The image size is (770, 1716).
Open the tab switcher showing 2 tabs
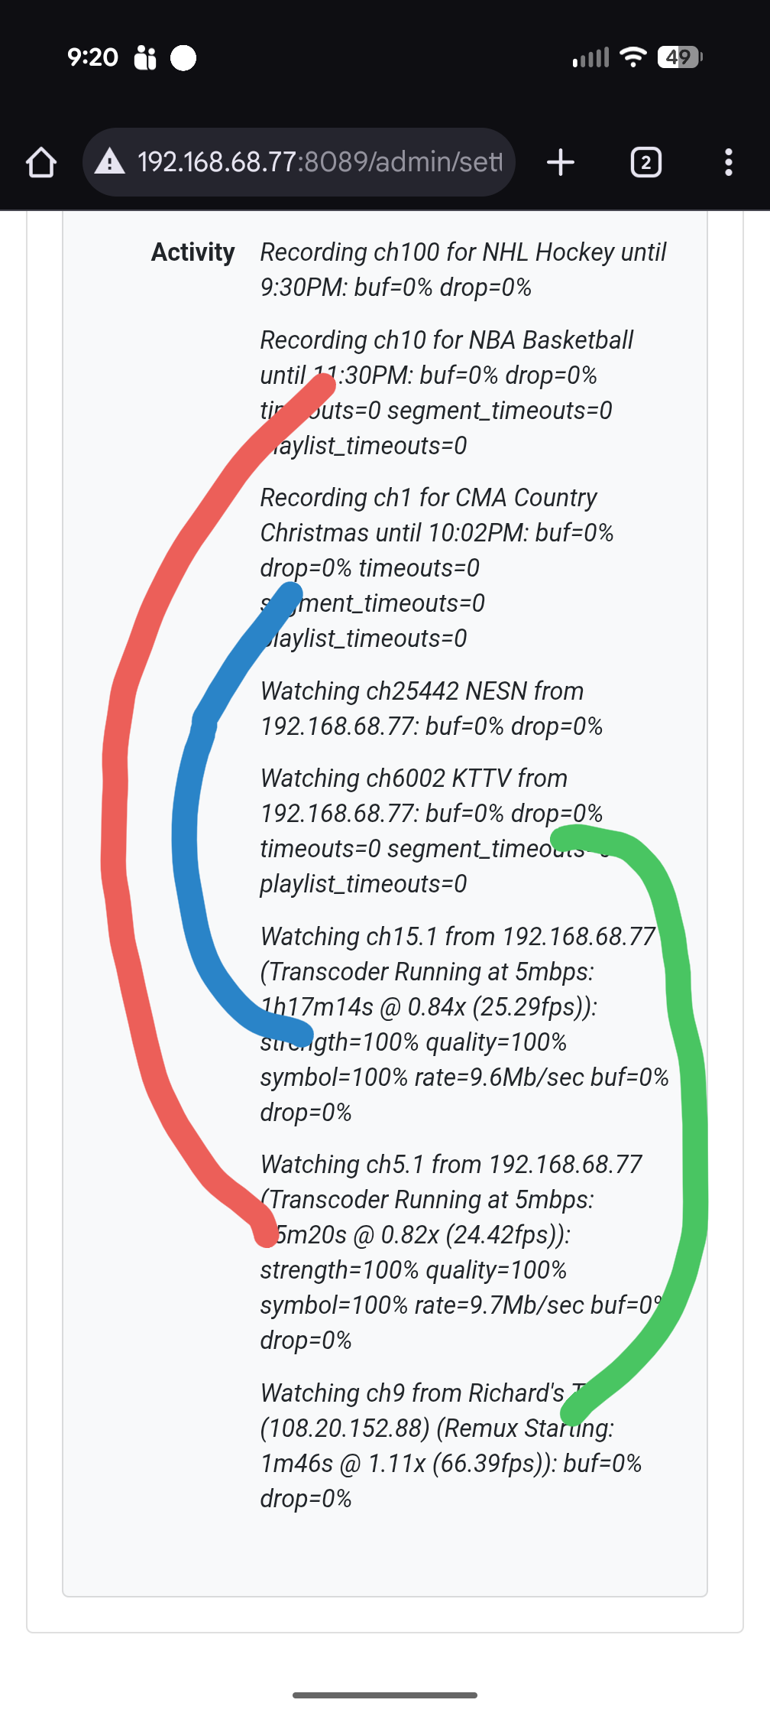tap(645, 162)
